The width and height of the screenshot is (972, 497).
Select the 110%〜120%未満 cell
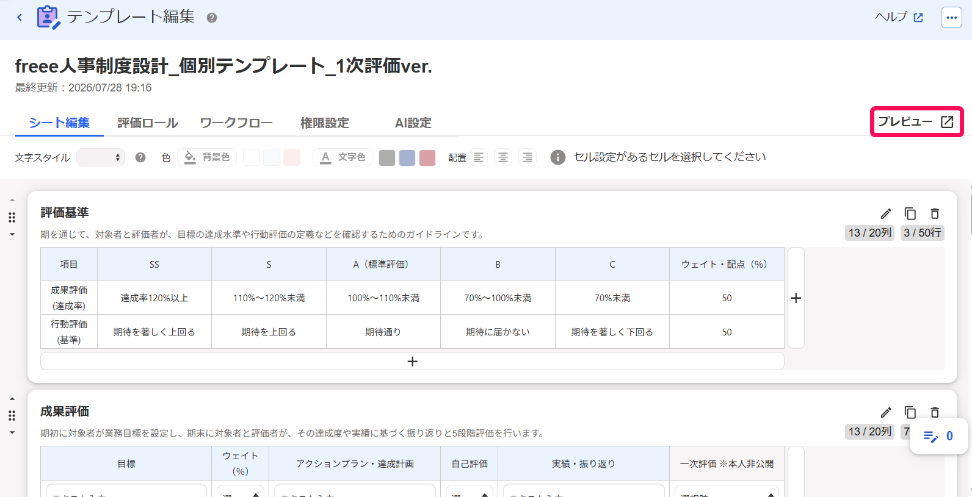[x=269, y=298]
